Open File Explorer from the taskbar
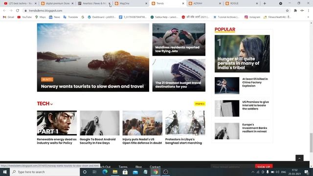 pyautogui.click(x=115, y=172)
